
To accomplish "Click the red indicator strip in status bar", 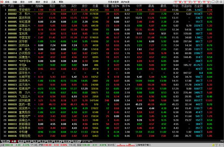I will click(x=126, y=145).
